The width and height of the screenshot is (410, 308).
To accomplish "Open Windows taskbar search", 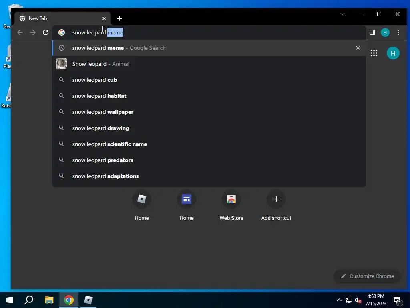I will point(29,300).
